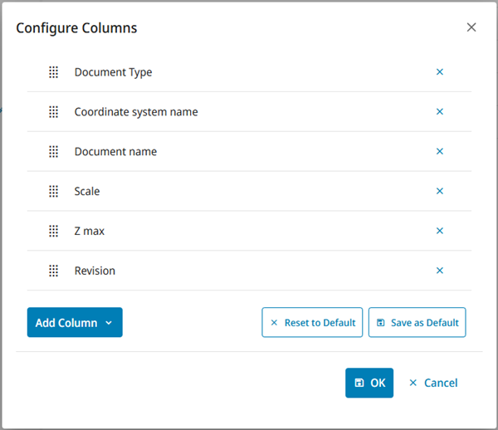Screen dimensions: 498x430
Task: Click the grip icon for Z max
Action: (53, 232)
